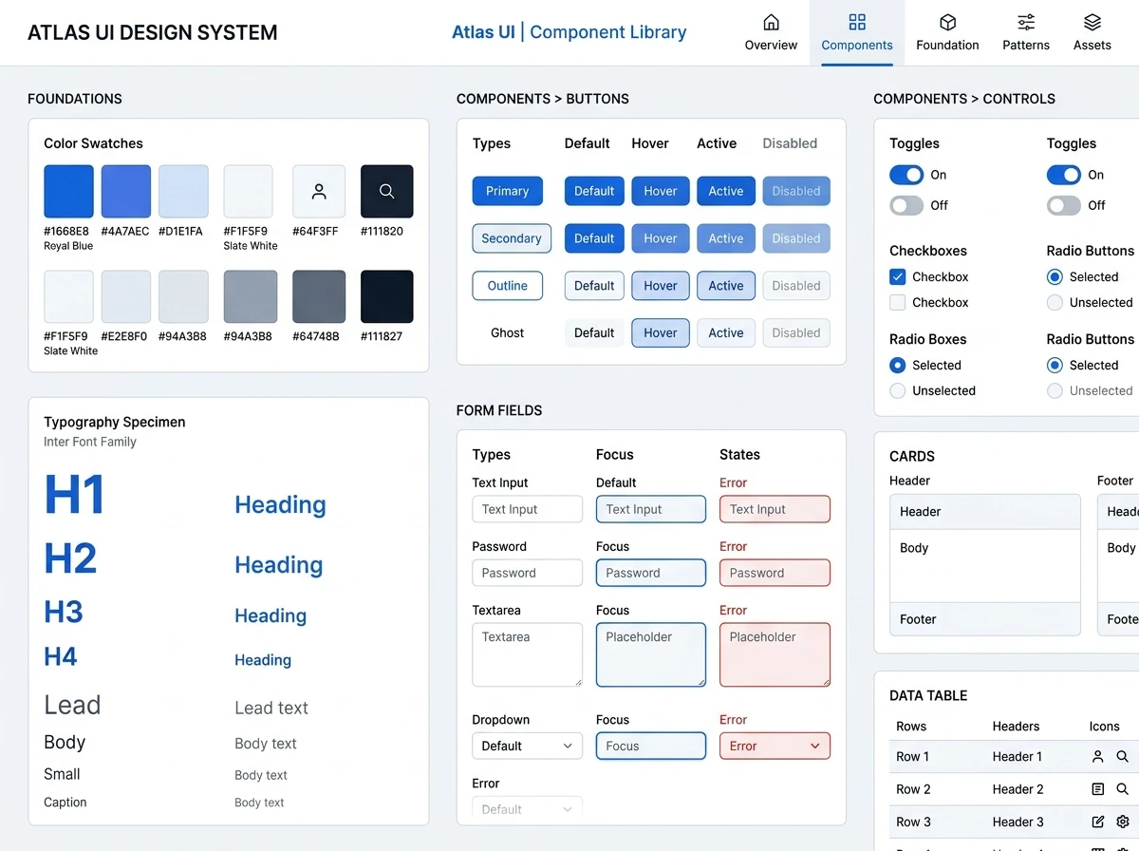This screenshot has width=1139, height=851.
Task: Click the Outline type button
Action: (508, 286)
